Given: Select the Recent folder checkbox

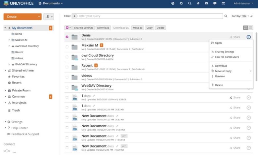Looking at the screenshot, I should pyautogui.click(x=67, y=67).
